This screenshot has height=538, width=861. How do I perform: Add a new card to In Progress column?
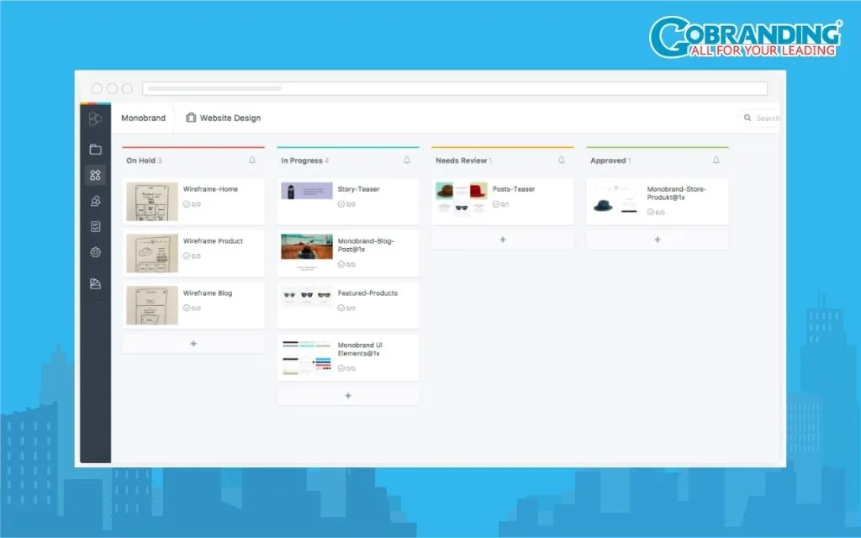tap(347, 395)
